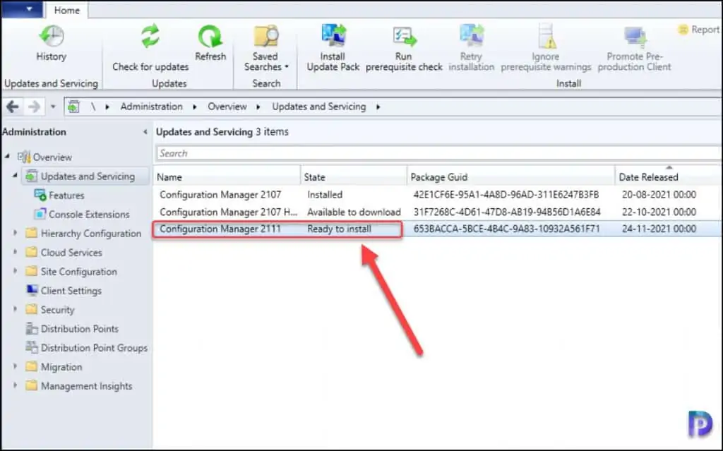This screenshot has height=451, width=723.
Task: Sort by the Name column header
Action: pos(227,176)
